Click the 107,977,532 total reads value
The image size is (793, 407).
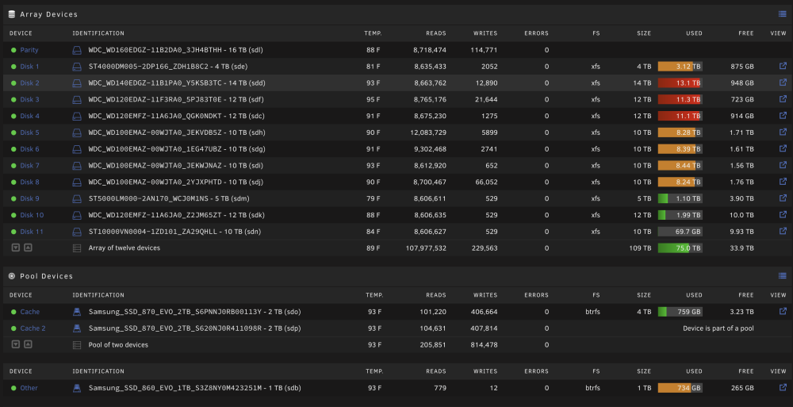click(x=426, y=248)
